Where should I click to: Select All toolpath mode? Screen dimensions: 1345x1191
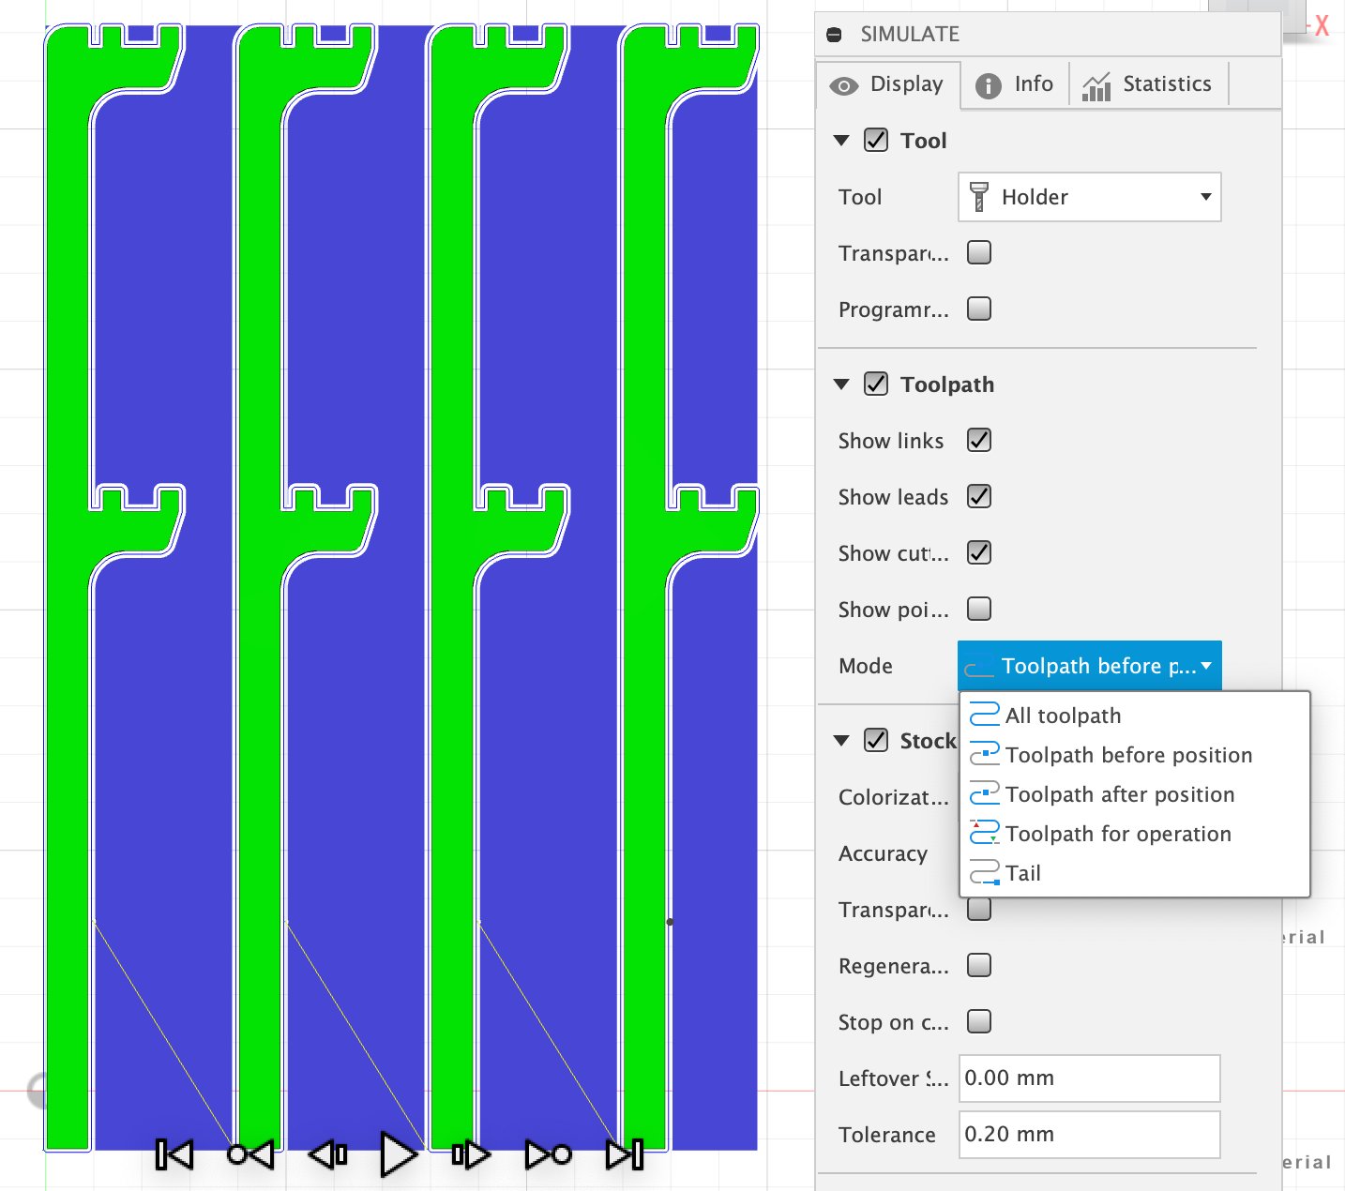(1134, 716)
